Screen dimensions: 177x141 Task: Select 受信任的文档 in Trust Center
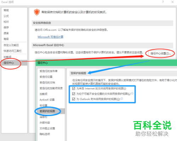tap(47, 82)
